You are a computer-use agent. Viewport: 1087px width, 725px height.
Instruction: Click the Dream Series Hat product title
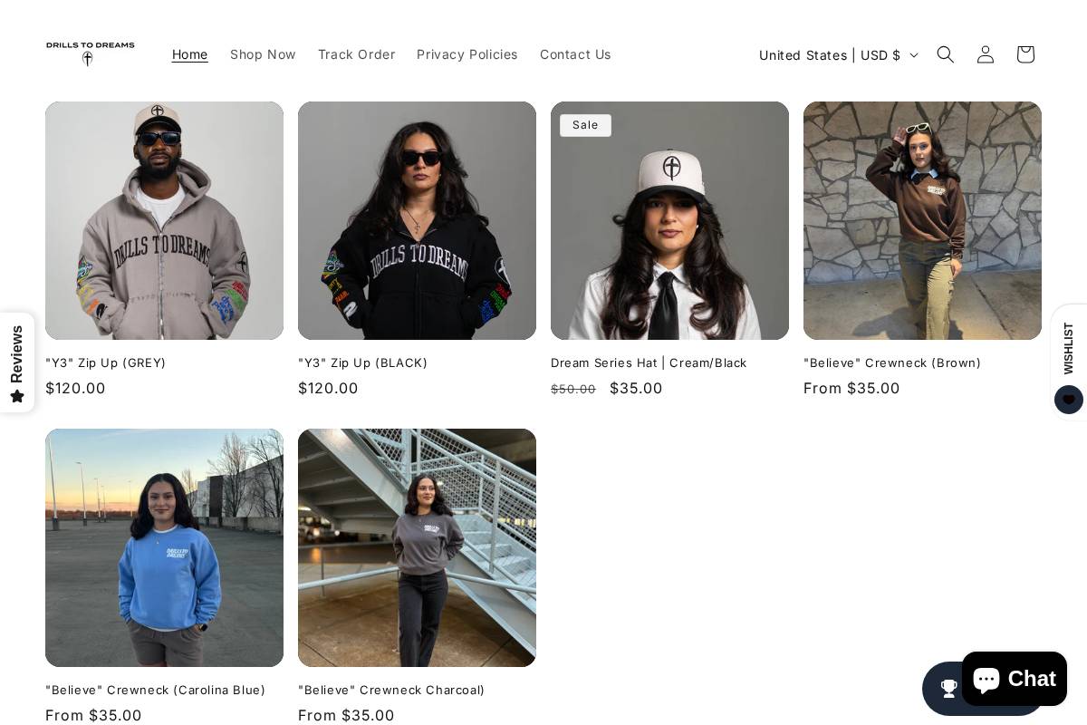click(649, 362)
